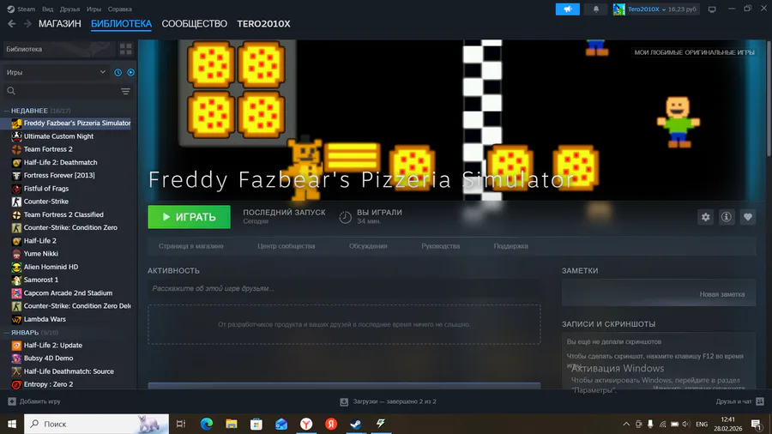Click the Steam taskbar icon
772x434 pixels.
[356, 424]
